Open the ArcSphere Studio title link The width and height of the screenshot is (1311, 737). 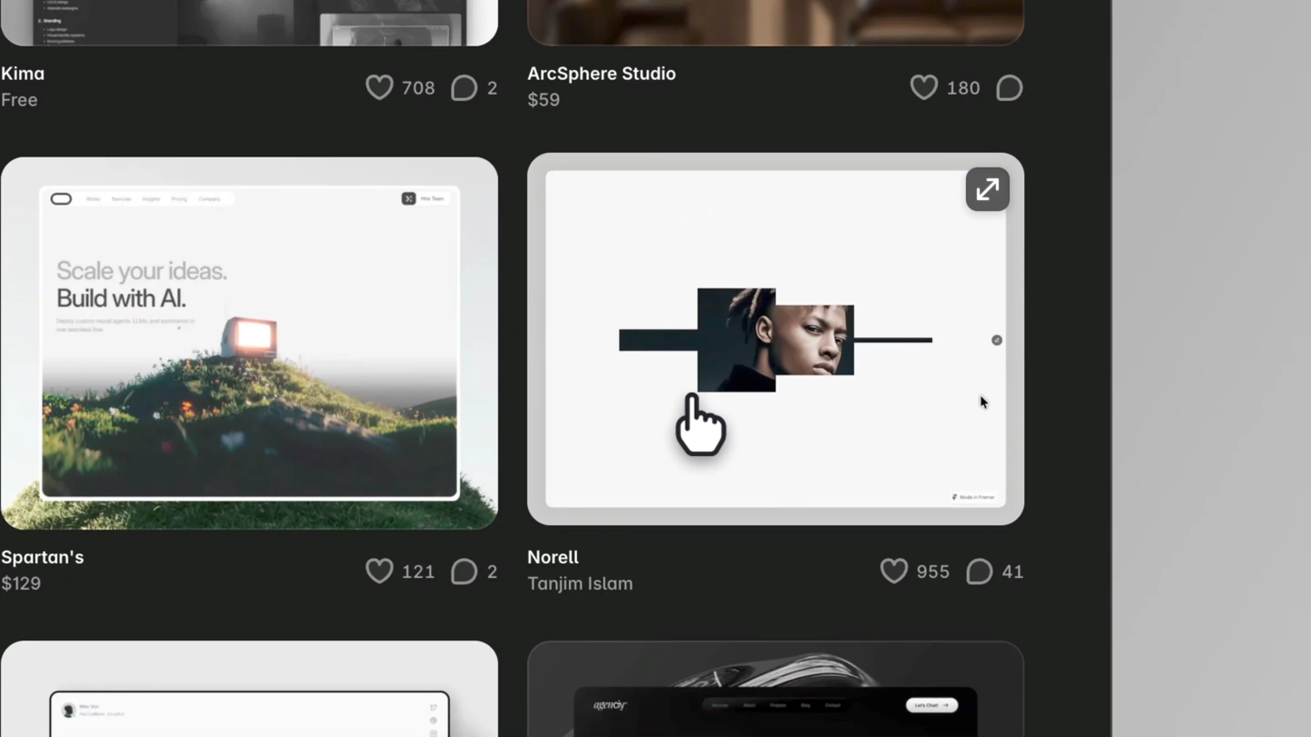[601, 74]
